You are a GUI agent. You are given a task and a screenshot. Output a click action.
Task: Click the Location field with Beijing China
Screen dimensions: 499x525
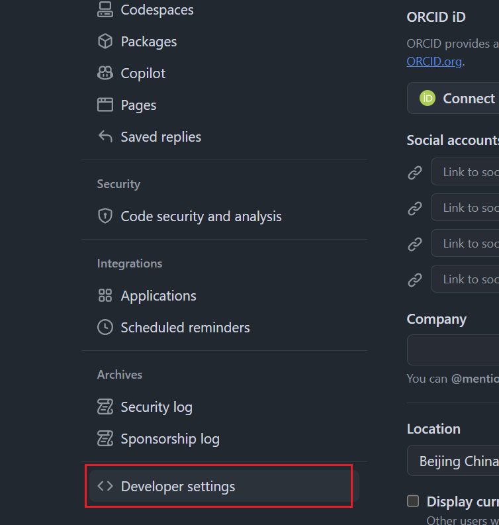tap(453, 461)
